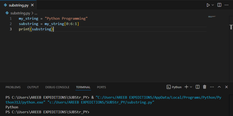Run the Python file with play icon
This screenshot has height=116, width=233.
point(208,5)
